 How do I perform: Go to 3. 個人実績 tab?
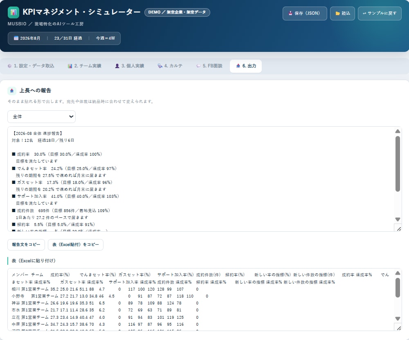[x=130, y=66]
